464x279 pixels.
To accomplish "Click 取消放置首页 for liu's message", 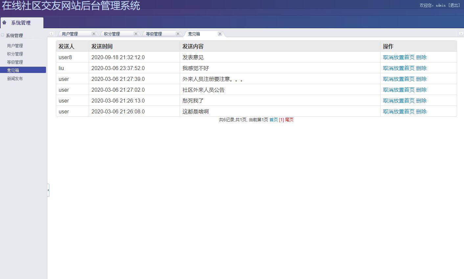I will [x=399, y=68].
